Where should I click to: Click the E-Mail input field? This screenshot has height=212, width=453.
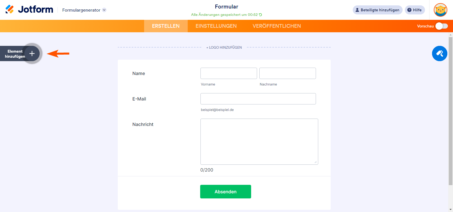pyautogui.click(x=258, y=99)
